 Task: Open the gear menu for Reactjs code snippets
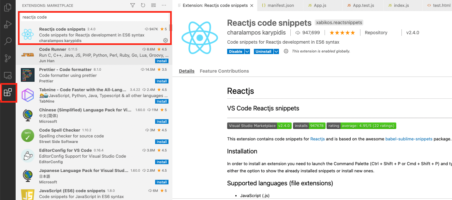pos(166,40)
